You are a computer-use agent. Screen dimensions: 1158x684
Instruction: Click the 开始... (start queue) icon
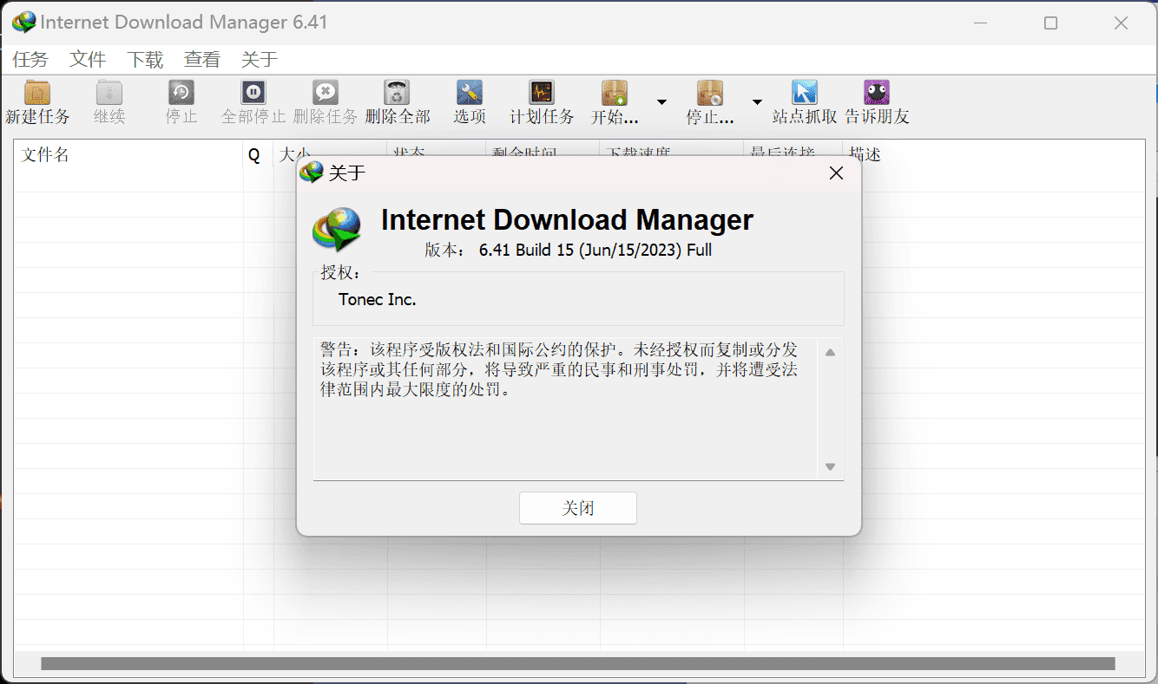(x=615, y=93)
